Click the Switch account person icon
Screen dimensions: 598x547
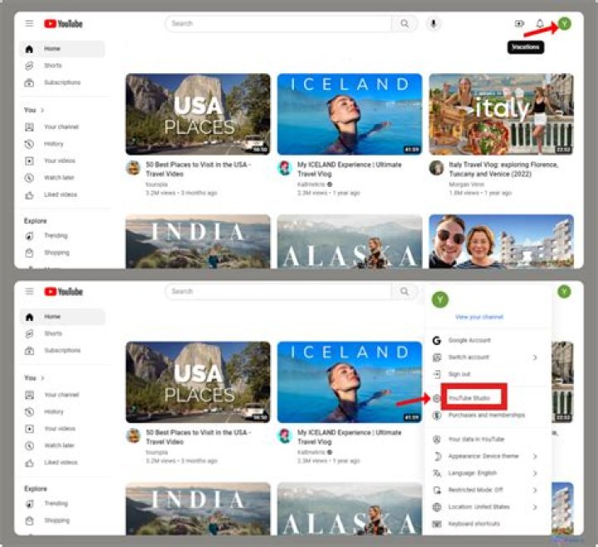pos(437,357)
